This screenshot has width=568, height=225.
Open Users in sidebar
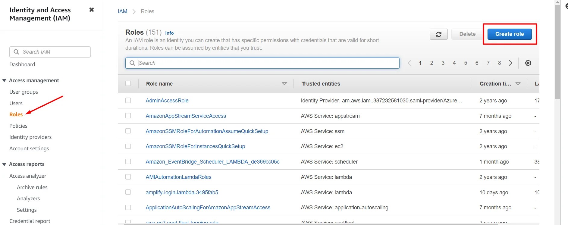[16, 103]
